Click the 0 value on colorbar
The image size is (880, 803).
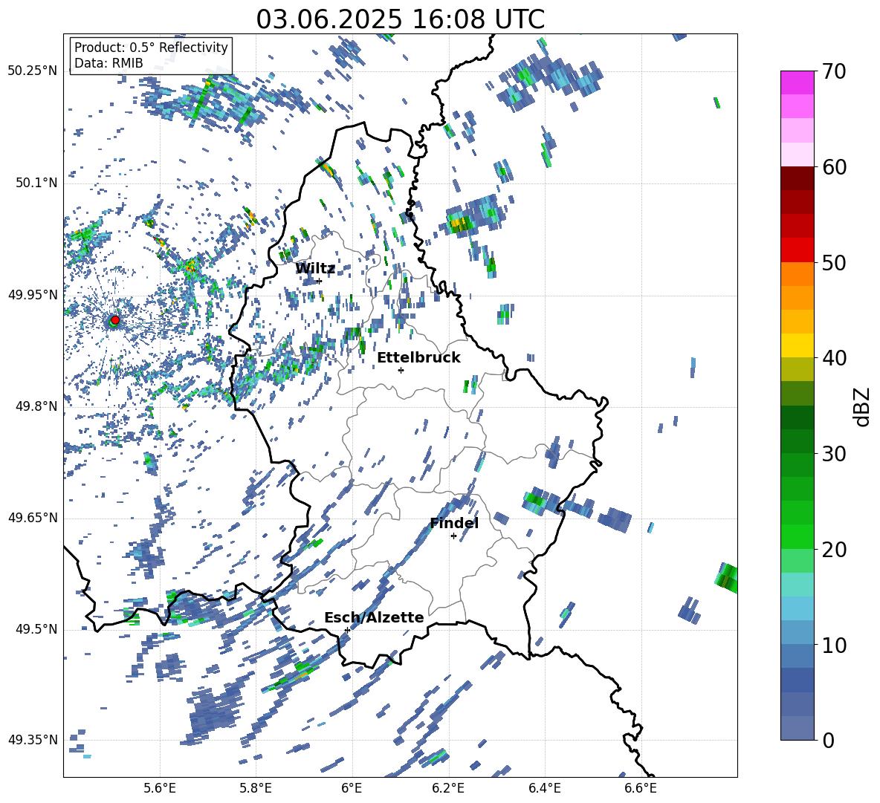(x=828, y=740)
